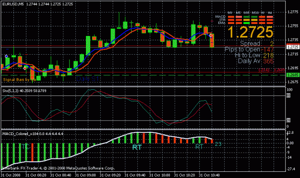Image resolution: width=300 pixels, height=178 pixels.
Task: Click the 31 Oct 09:20 time label
Action: [110, 175]
